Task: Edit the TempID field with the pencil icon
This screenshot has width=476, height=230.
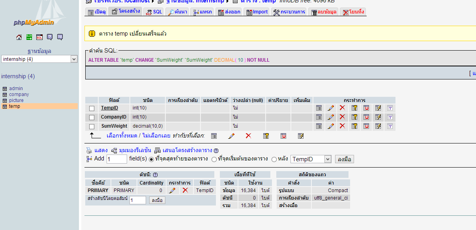Action: coord(331,108)
